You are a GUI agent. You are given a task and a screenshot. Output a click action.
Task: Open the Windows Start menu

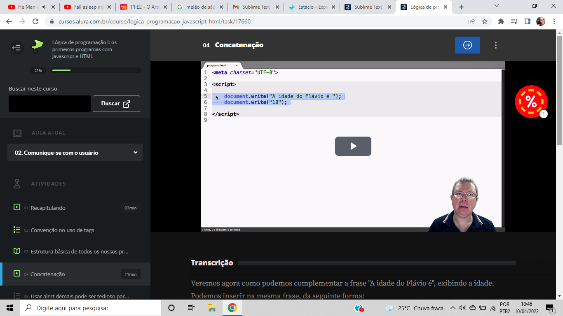[x=10, y=308]
